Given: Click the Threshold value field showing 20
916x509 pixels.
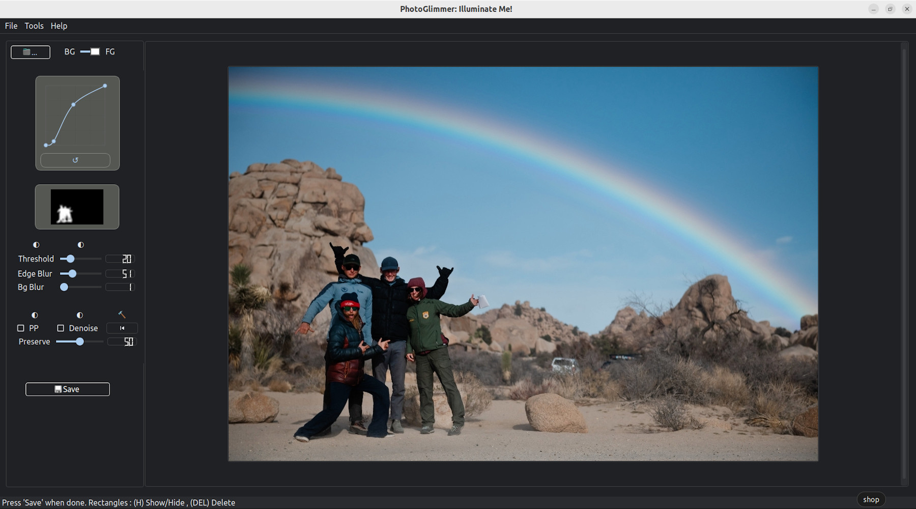Looking at the screenshot, I should click(x=120, y=259).
